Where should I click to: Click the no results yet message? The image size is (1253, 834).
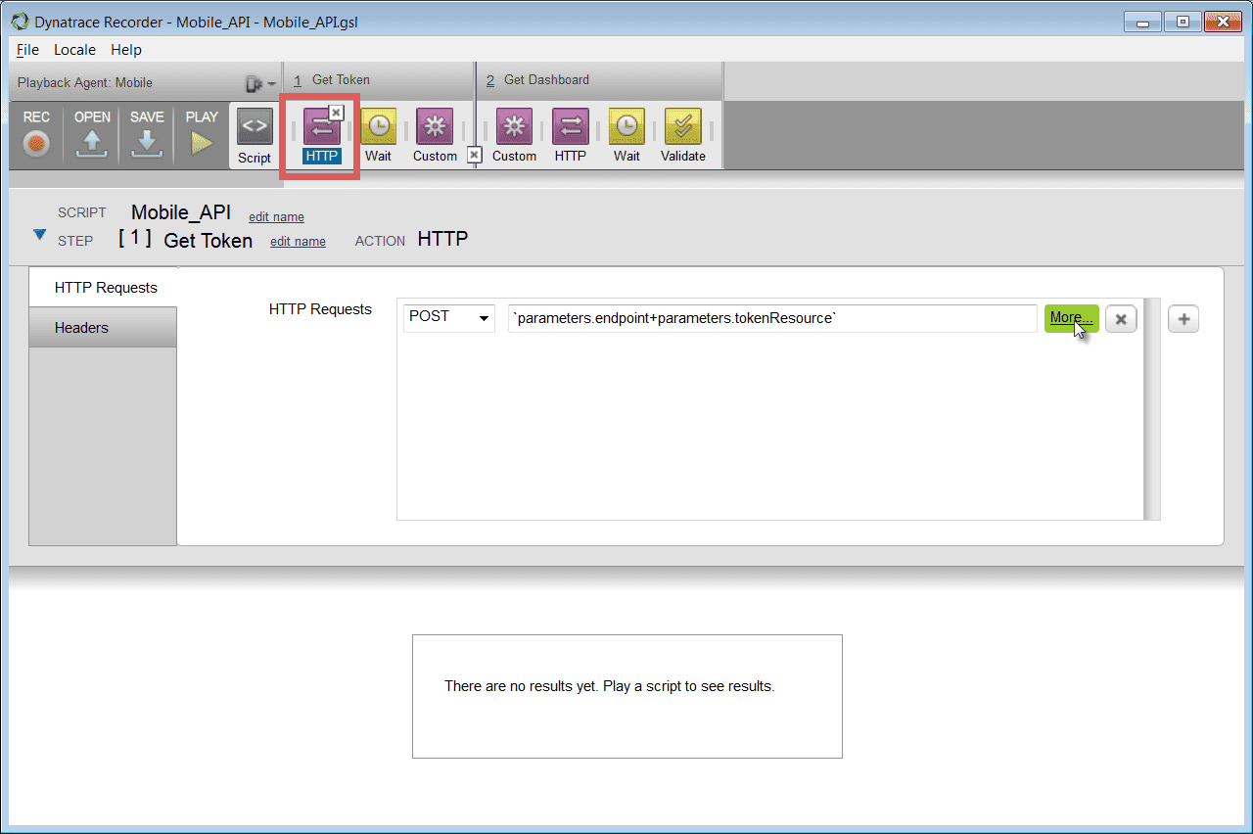point(609,686)
